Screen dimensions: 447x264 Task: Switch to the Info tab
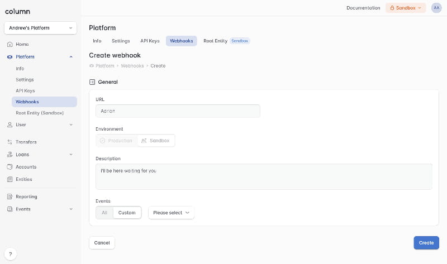[x=97, y=41]
